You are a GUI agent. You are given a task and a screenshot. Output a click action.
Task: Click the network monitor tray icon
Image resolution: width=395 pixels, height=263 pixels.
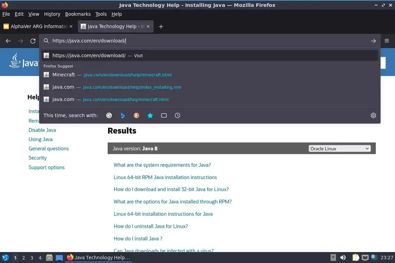365,258
